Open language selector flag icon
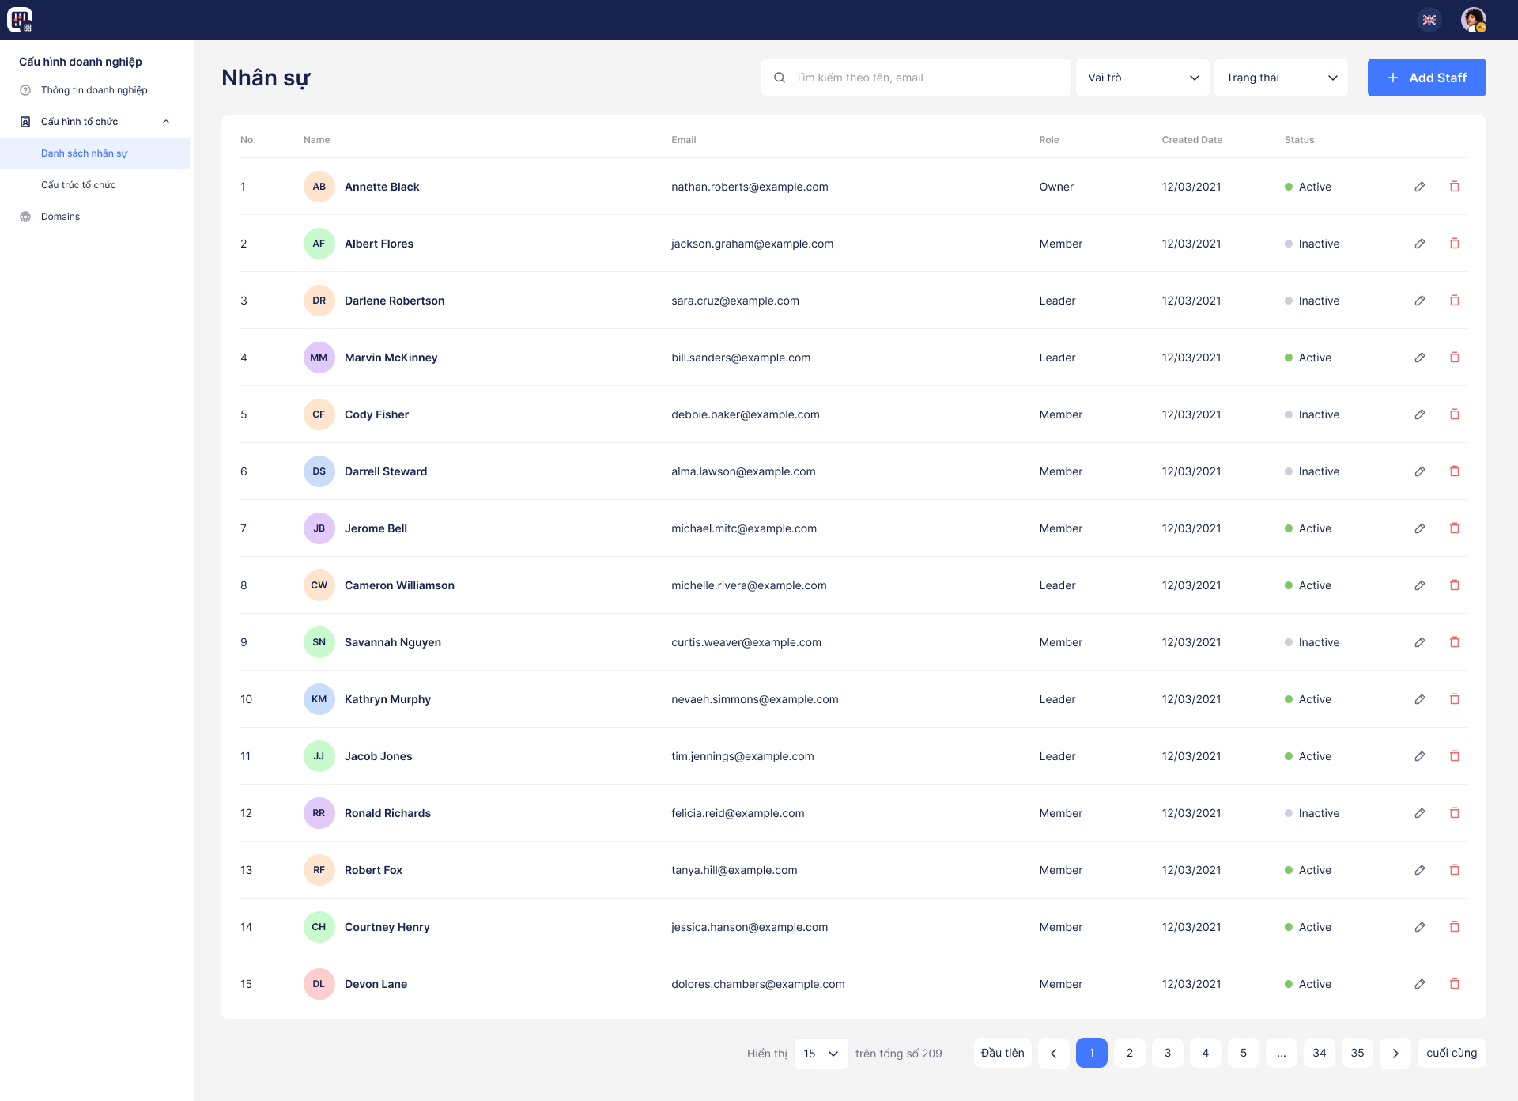Viewport: 1518px width, 1101px height. pos(1429,20)
